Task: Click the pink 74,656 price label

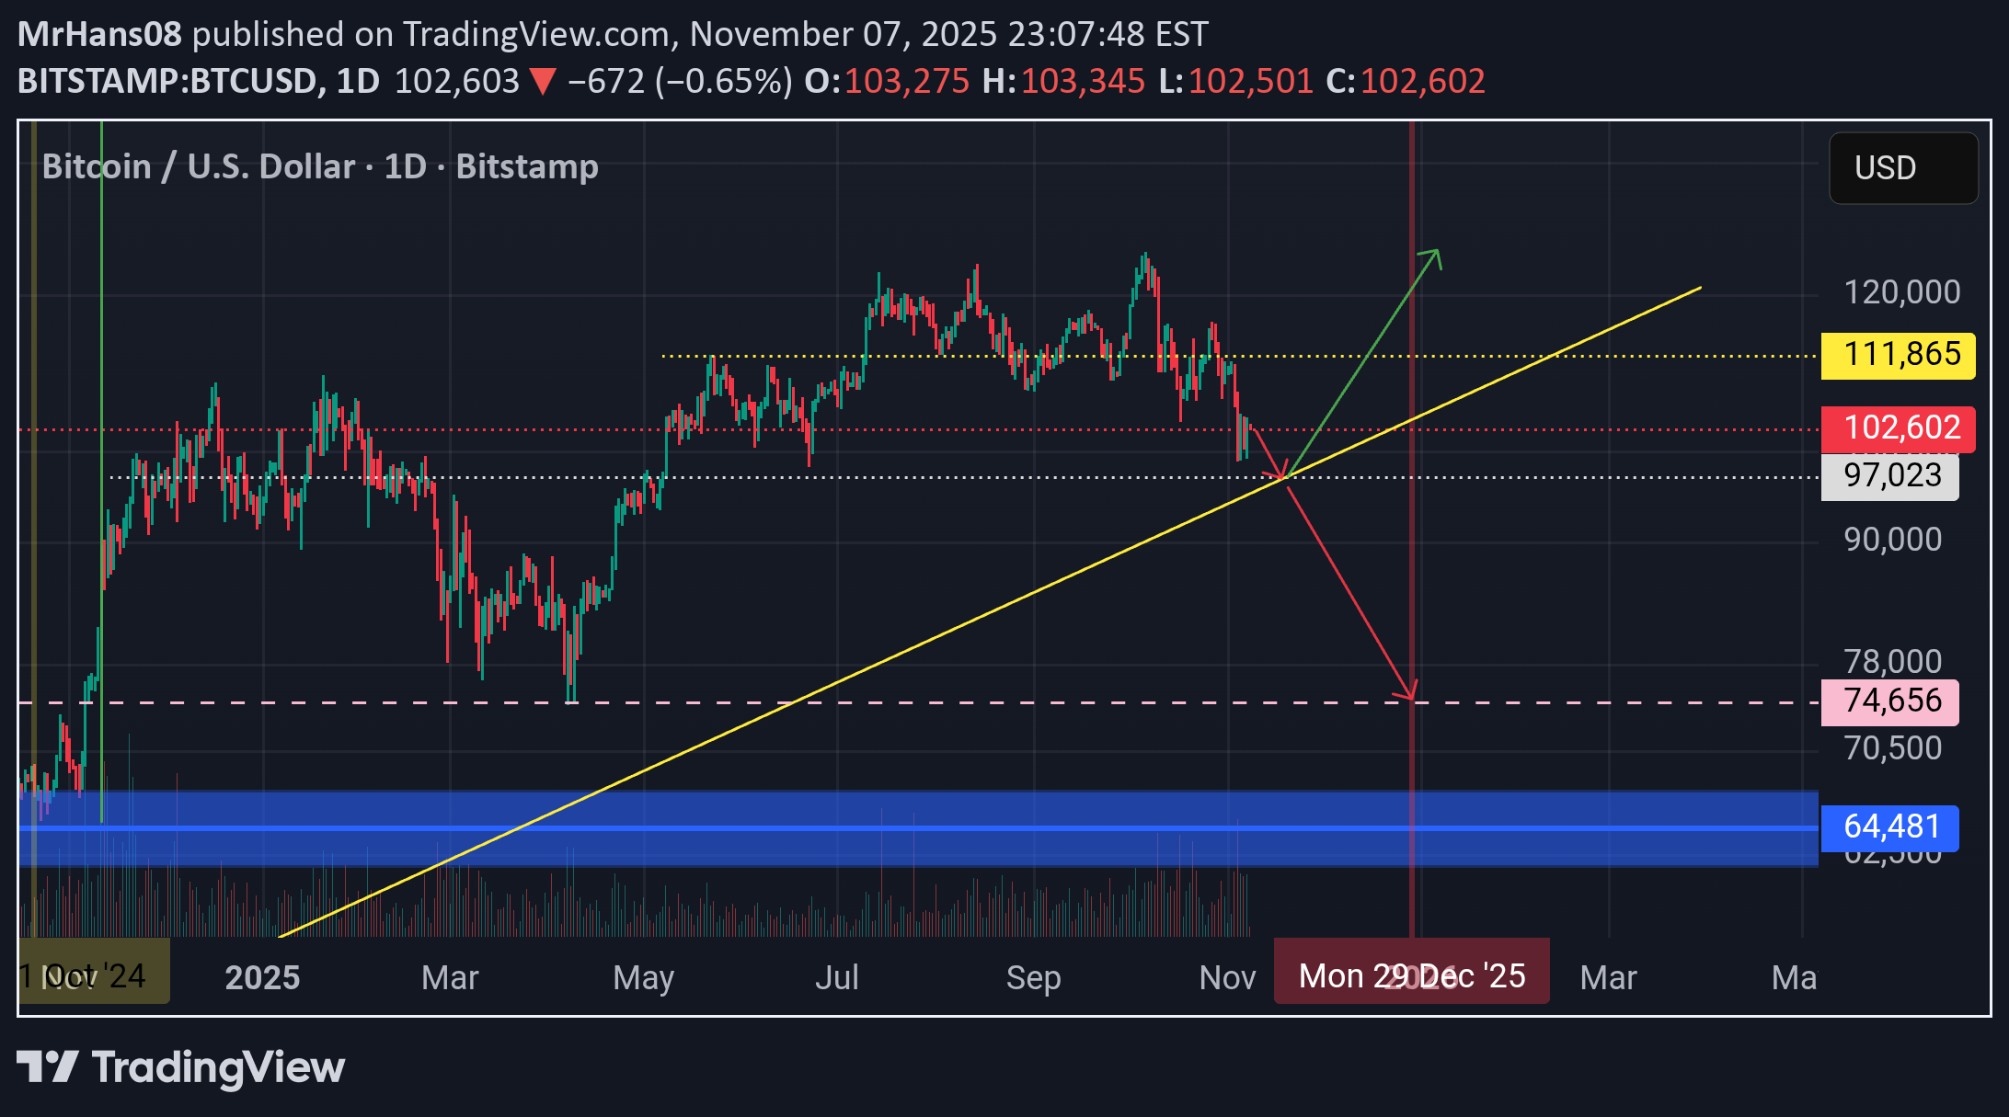Action: tap(1889, 701)
